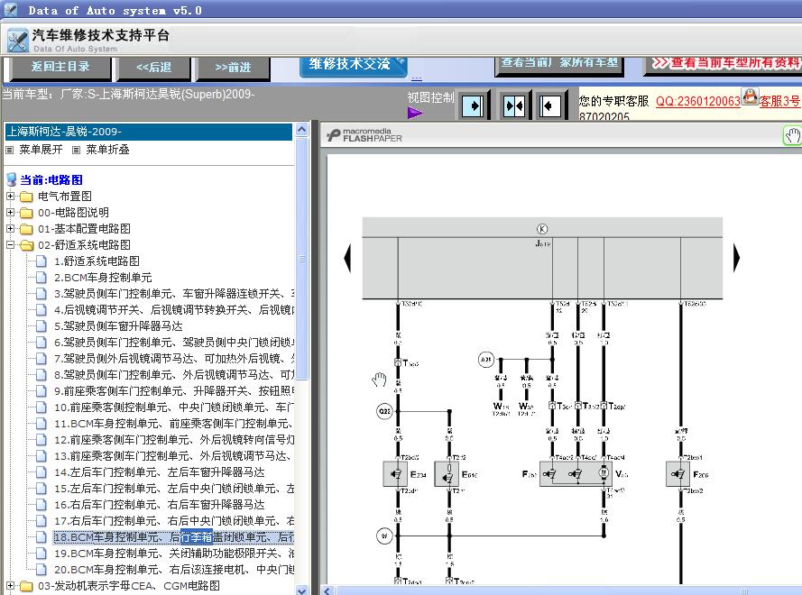Open item 9.前座乘客侧车门控制单元

[174, 391]
